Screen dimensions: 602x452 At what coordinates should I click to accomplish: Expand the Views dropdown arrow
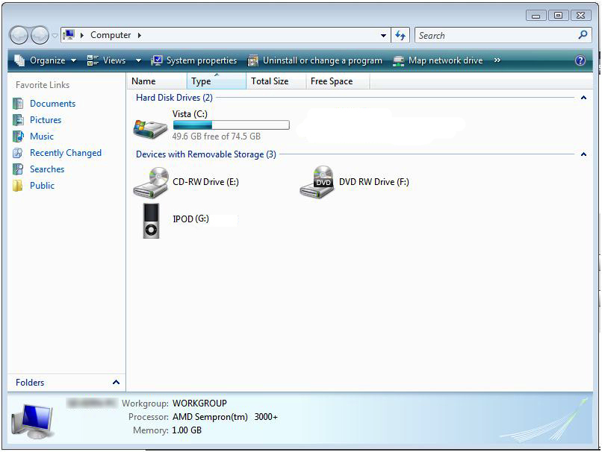138,60
